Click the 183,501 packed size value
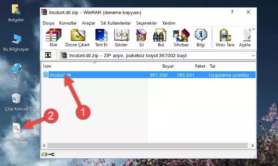278x166 pixels. click(185, 75)
